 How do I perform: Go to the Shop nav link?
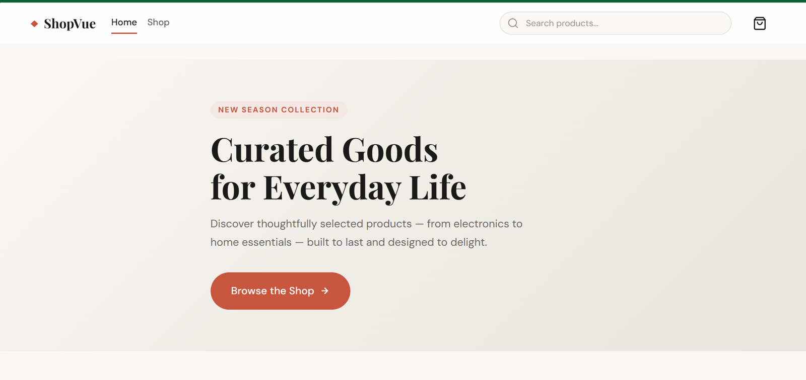pos(158,23)
